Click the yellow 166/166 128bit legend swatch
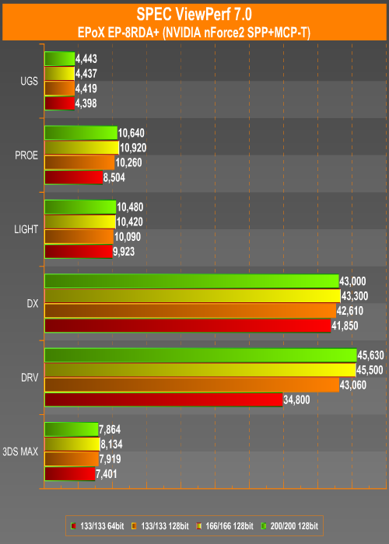The image size is (389, 544). click(x=198, y=526)
